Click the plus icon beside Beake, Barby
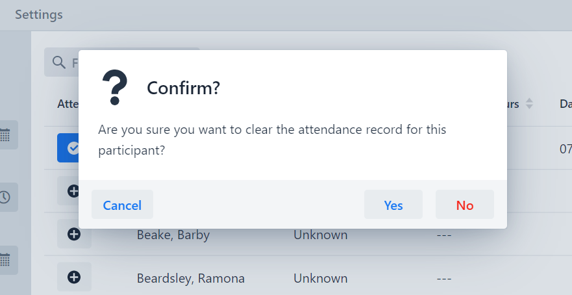This screenshot has width=572, height=295. (x=74, y=234)
